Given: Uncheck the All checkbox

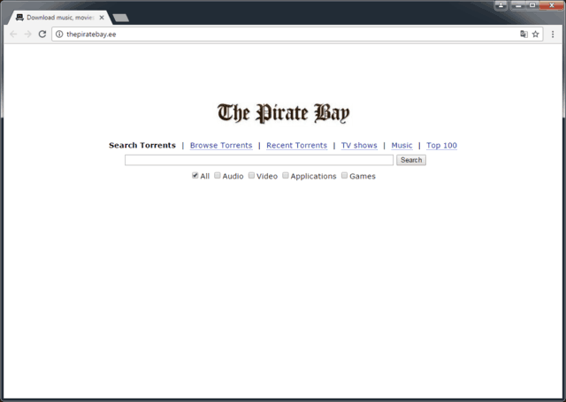Looking at the screenshot, I should tap(195, 176).
